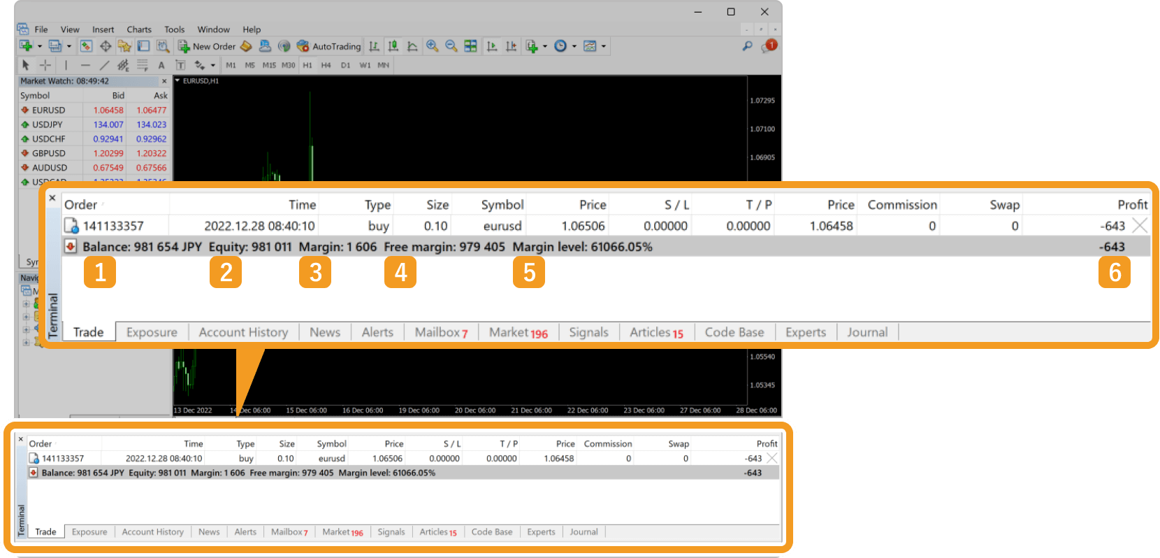Toggle Auto Scroll chart icon
Image resolution: width=1160 pixels, height=558 pixels.
pos(492,46)
